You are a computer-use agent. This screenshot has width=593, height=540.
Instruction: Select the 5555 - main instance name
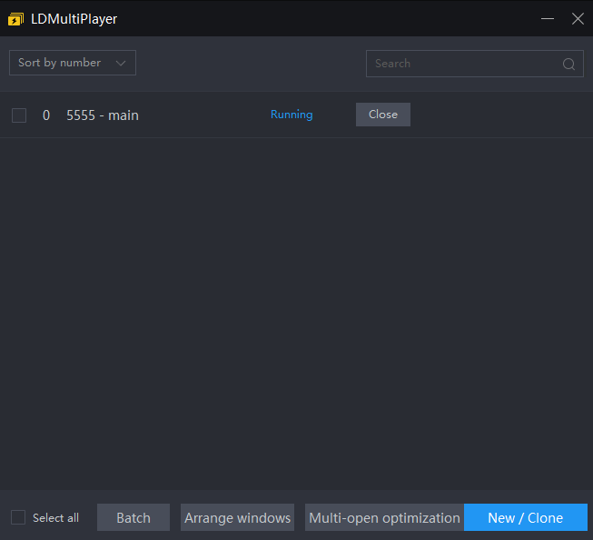point(103,115)
